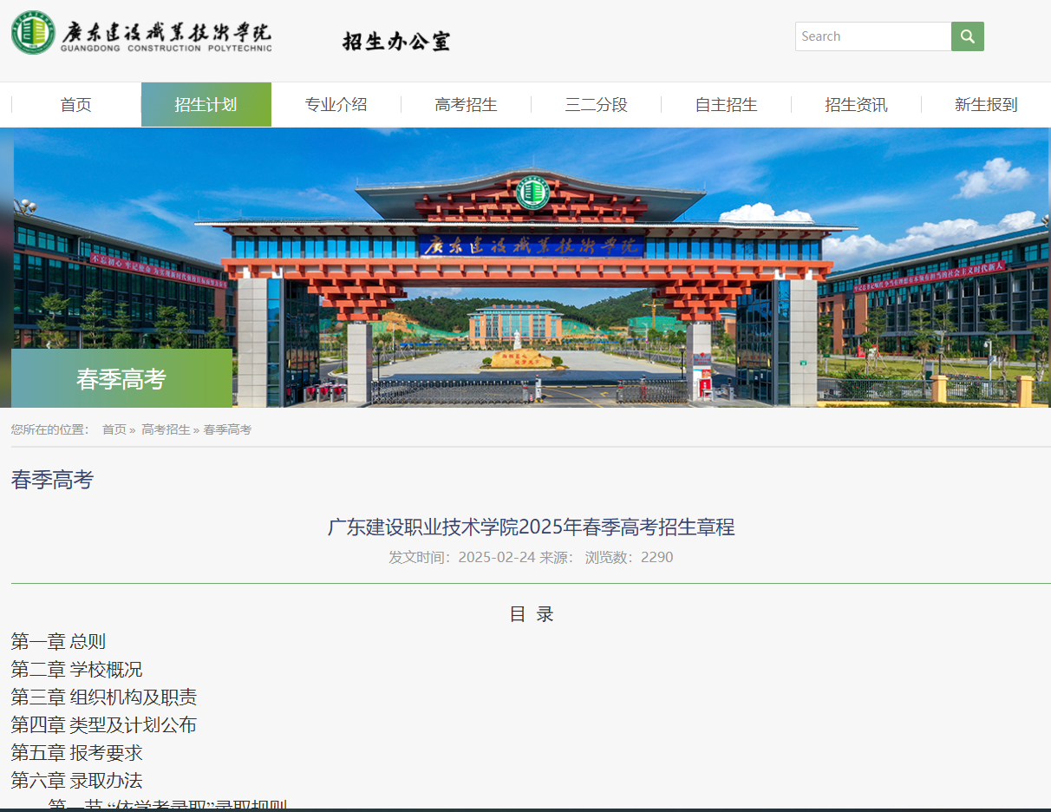This screenshot has height=812, width=1051.
Task: Open the 自主招生 navigation item
Action: 725,104
